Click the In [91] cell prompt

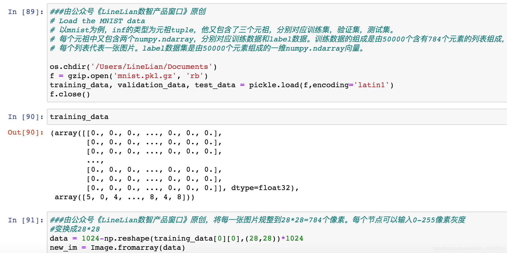(25, 220)
